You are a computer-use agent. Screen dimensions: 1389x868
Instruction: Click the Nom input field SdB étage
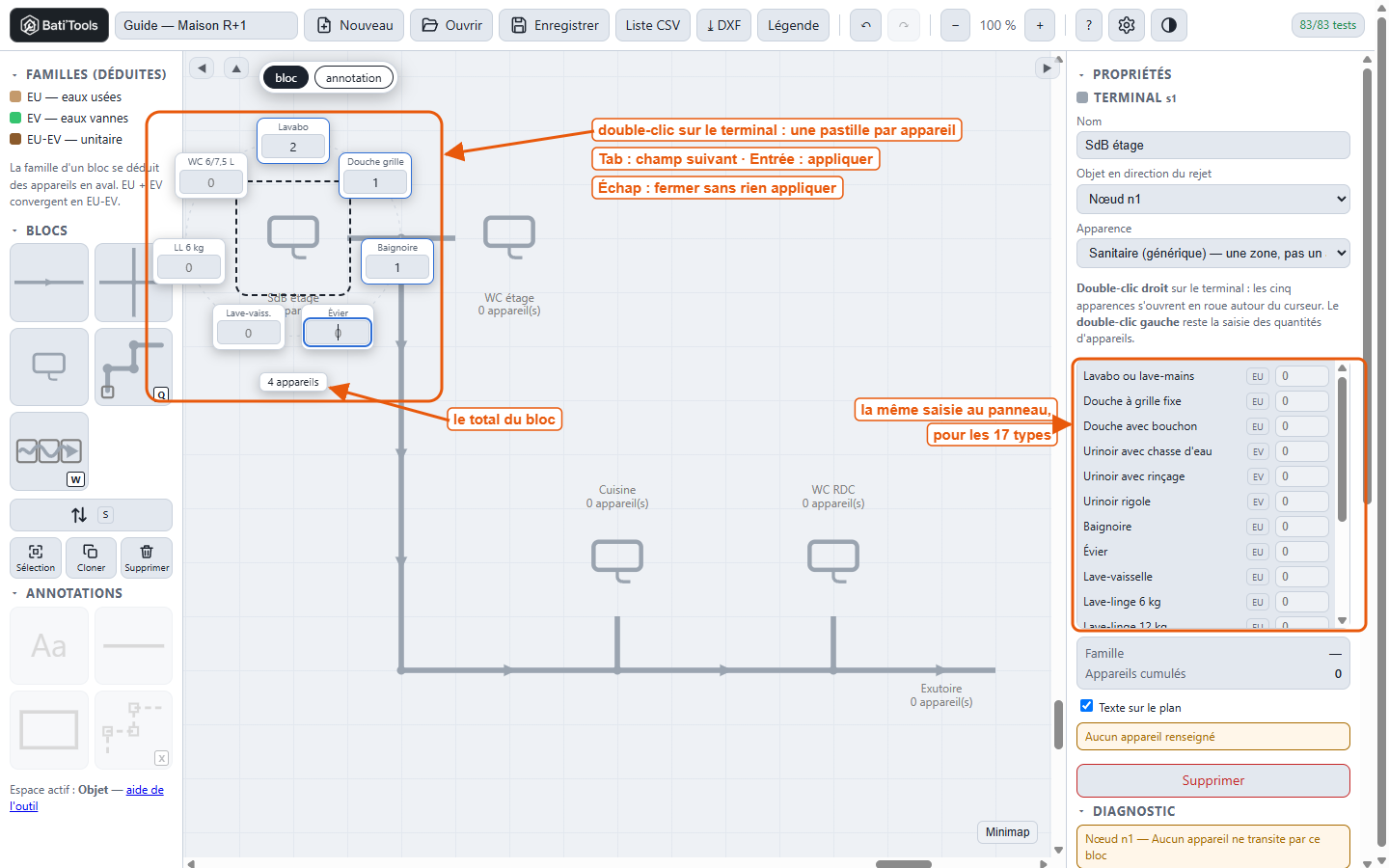pos(1213,145)
